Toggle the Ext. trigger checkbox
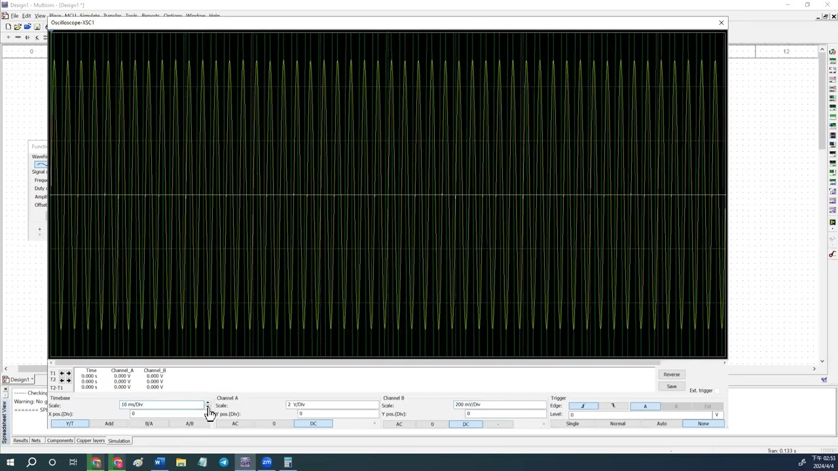 coord(718,391)
